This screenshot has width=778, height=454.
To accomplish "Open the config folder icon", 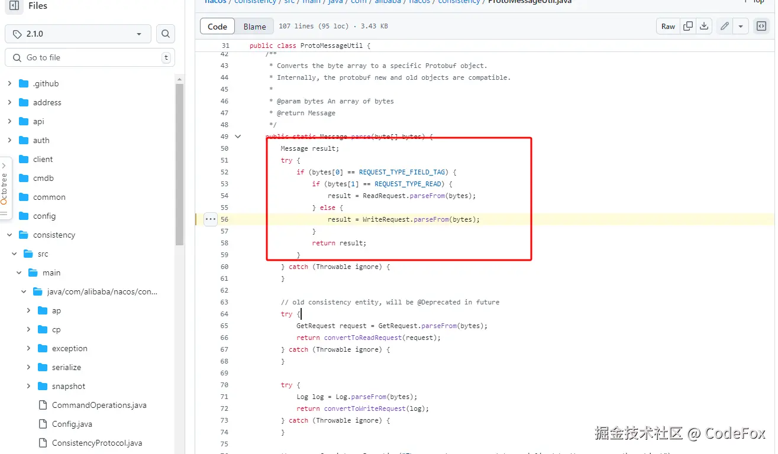I will pos(24,216).
